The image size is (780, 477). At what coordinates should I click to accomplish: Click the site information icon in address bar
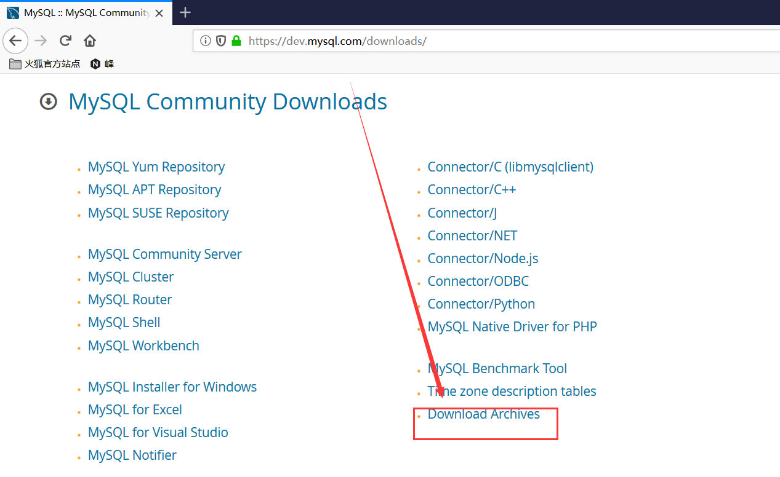click(206, 41)
